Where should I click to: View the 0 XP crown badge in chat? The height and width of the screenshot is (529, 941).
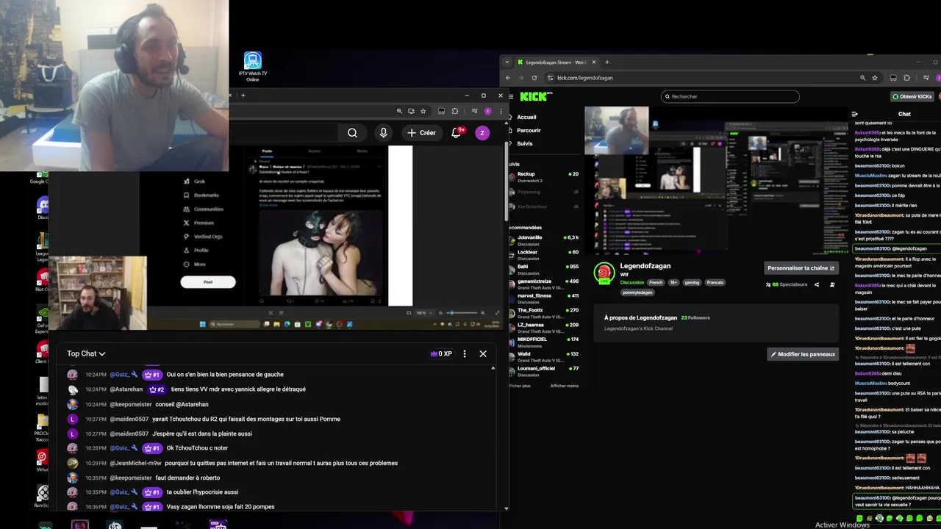[442, 353]
